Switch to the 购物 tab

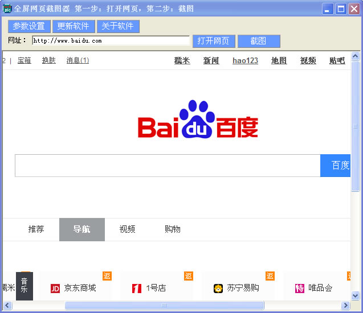pos(173,229)
